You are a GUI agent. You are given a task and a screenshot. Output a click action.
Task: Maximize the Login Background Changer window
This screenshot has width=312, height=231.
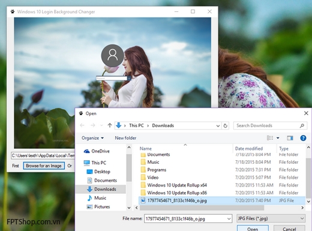pos(193,11)
